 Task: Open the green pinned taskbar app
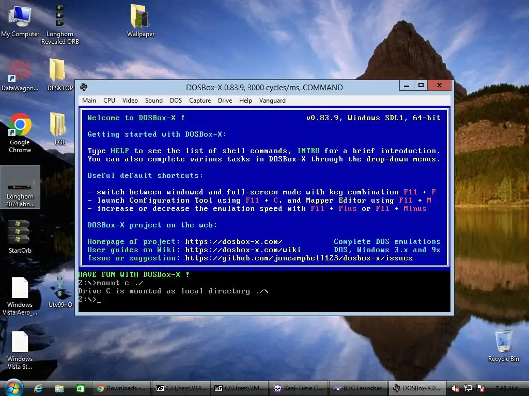click(x=80, y=388)
